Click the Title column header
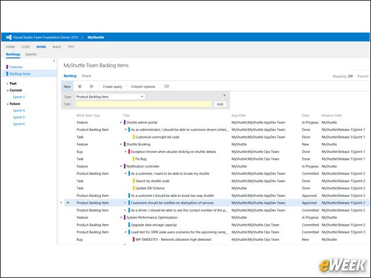This screenshot has height=278, width=371. [x=126, y=115]
